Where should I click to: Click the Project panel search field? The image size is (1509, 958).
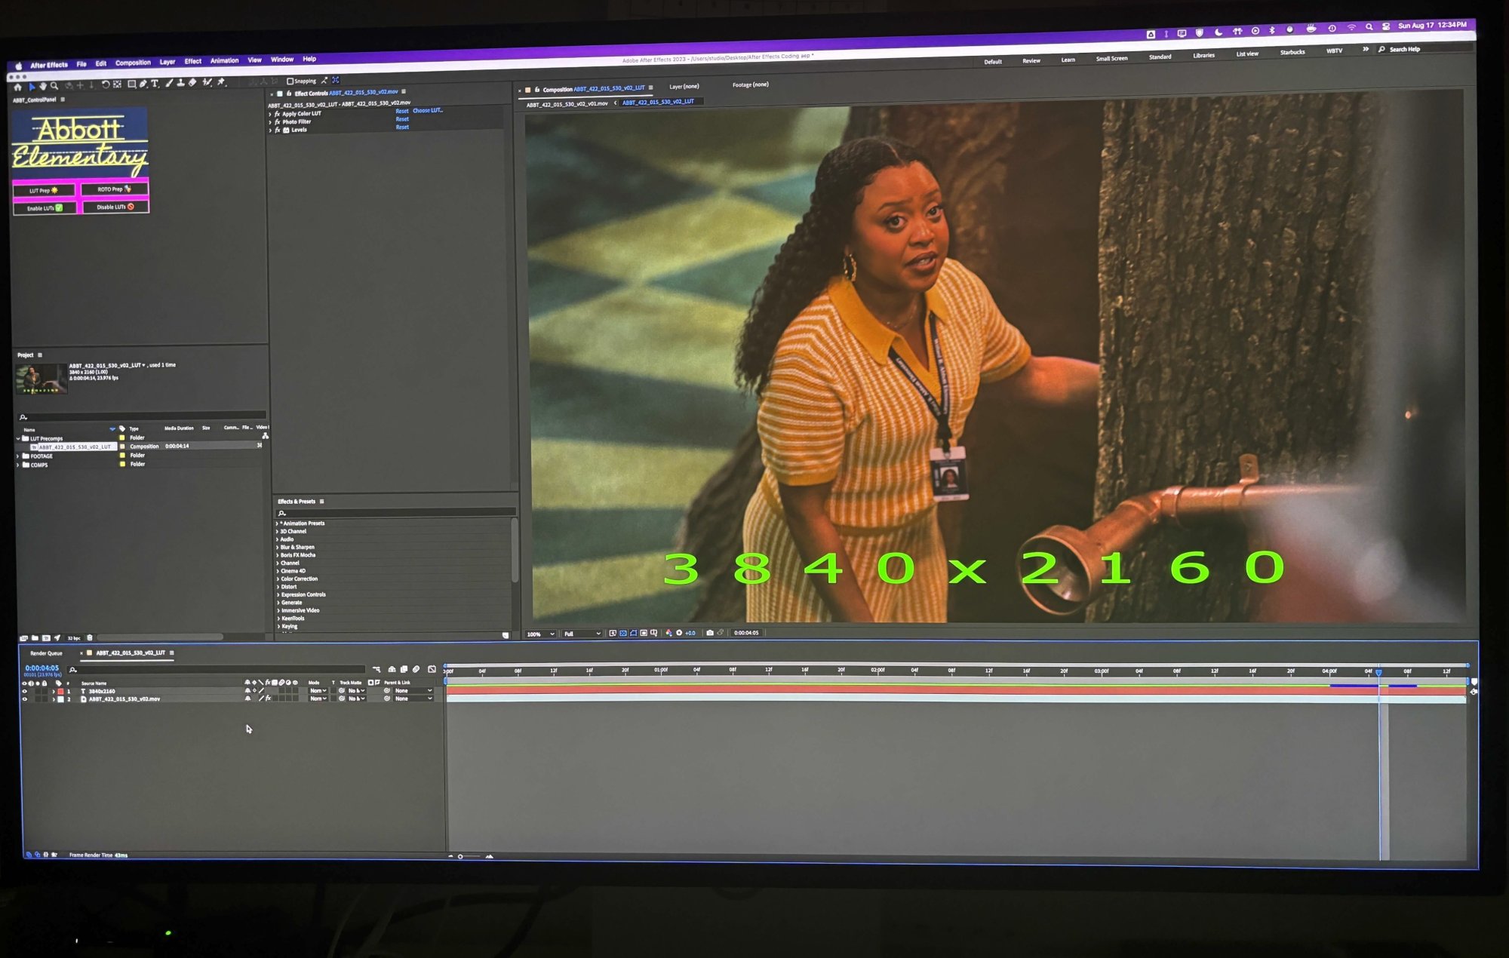(143, 416)
